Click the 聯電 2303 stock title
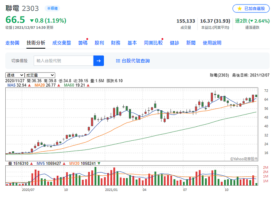Screen dimensions: 274x205 (22, 8)
